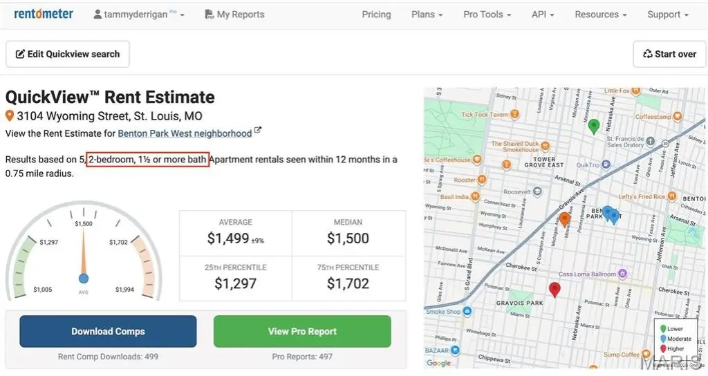
Task: Click the AVERAGE $1,499 value cell
Action: [236, 234]
